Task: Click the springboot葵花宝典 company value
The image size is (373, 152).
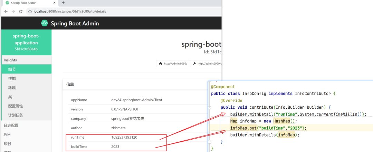Action: 127,119
